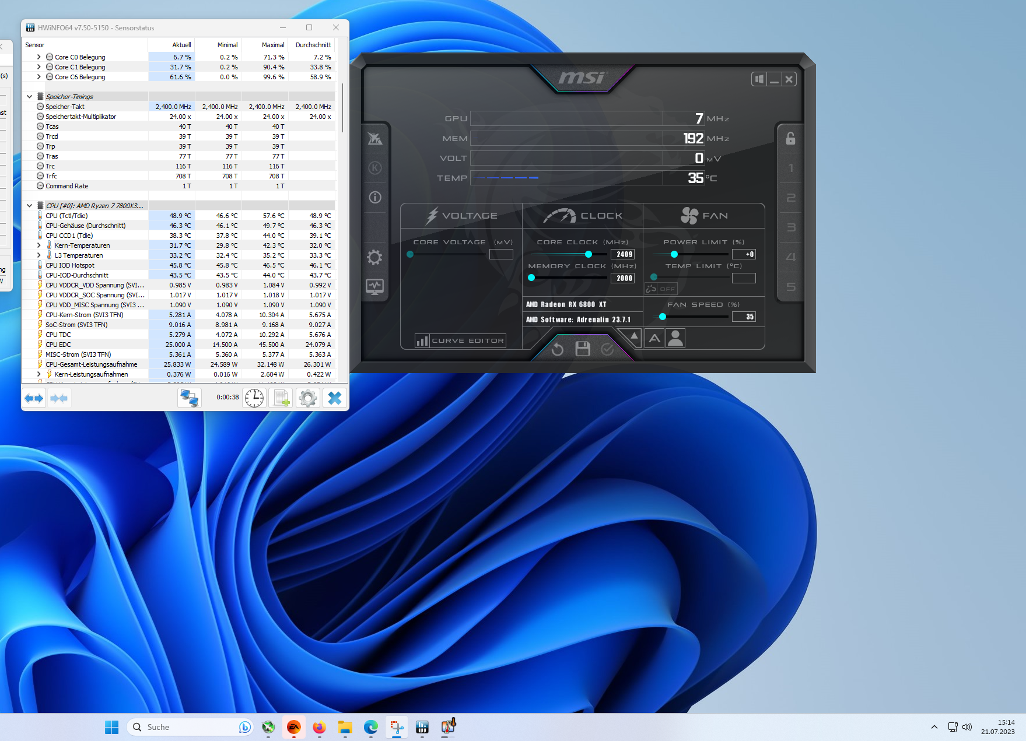The width and height of the screenshot is (1026, 741).
Task: Click the Minimal column header
Action: pyautogui.click(x=218, y=45)
